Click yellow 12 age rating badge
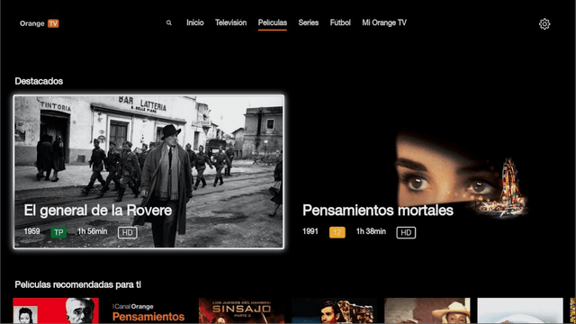This screenshot has height=324, width=576. tap(337, 232)
